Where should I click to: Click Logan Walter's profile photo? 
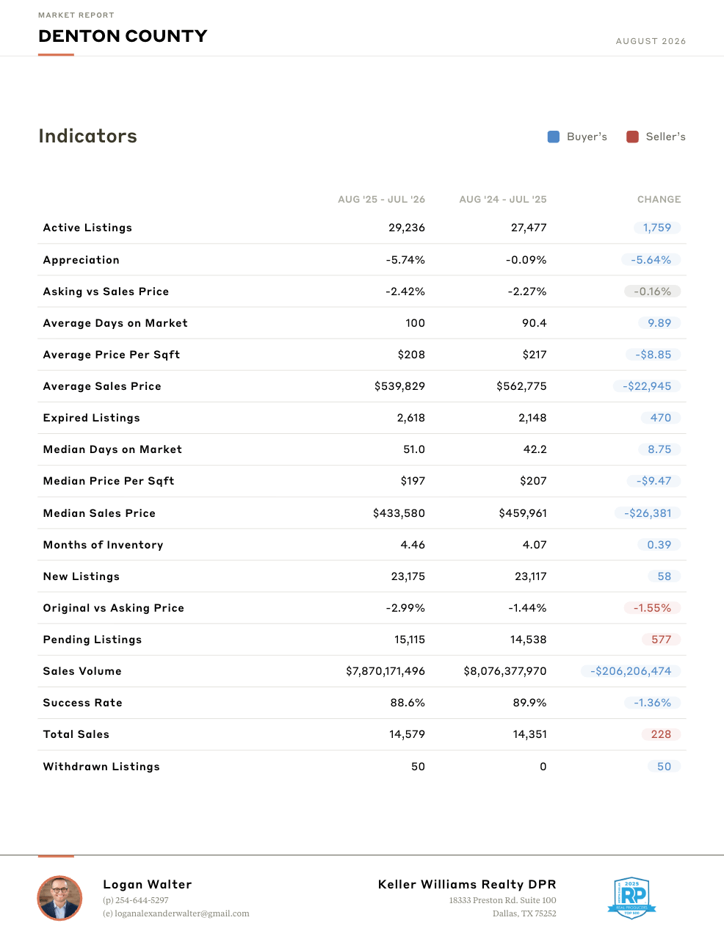point(59,898)
